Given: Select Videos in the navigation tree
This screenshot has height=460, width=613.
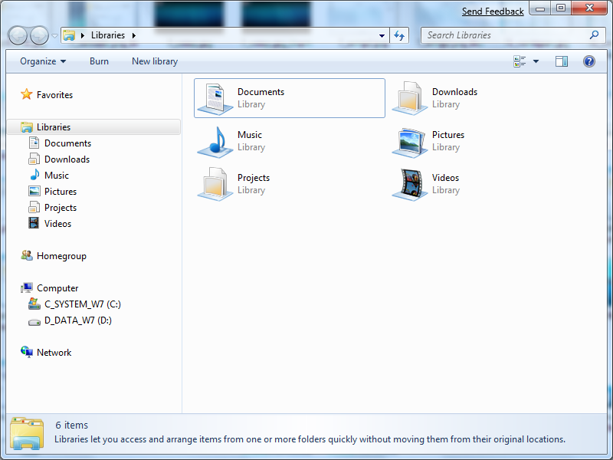Looking at the screenshot, I should click(x=58, y=224).
